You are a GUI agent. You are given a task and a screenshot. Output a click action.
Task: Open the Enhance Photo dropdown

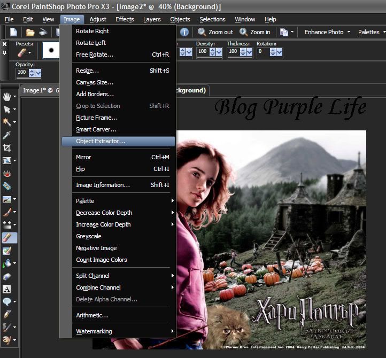click(327, 32)
